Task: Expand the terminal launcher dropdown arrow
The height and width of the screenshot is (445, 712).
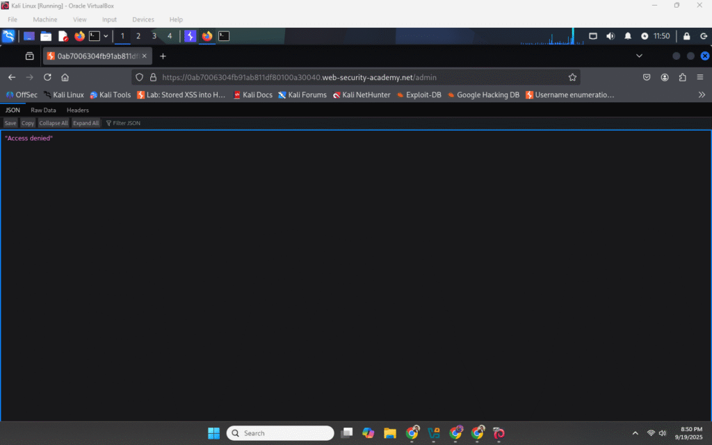Action: (x=106, y=36)
